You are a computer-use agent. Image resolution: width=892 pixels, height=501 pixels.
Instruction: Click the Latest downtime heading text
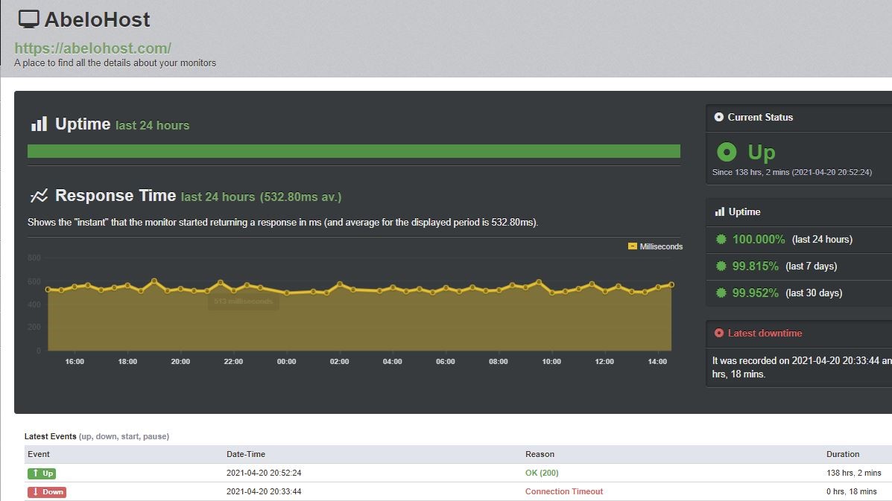pos(765,333)
